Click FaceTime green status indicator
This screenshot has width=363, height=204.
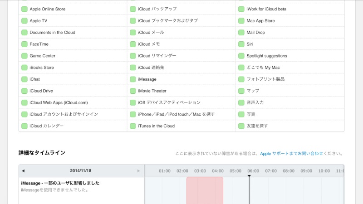pos(25,44)
